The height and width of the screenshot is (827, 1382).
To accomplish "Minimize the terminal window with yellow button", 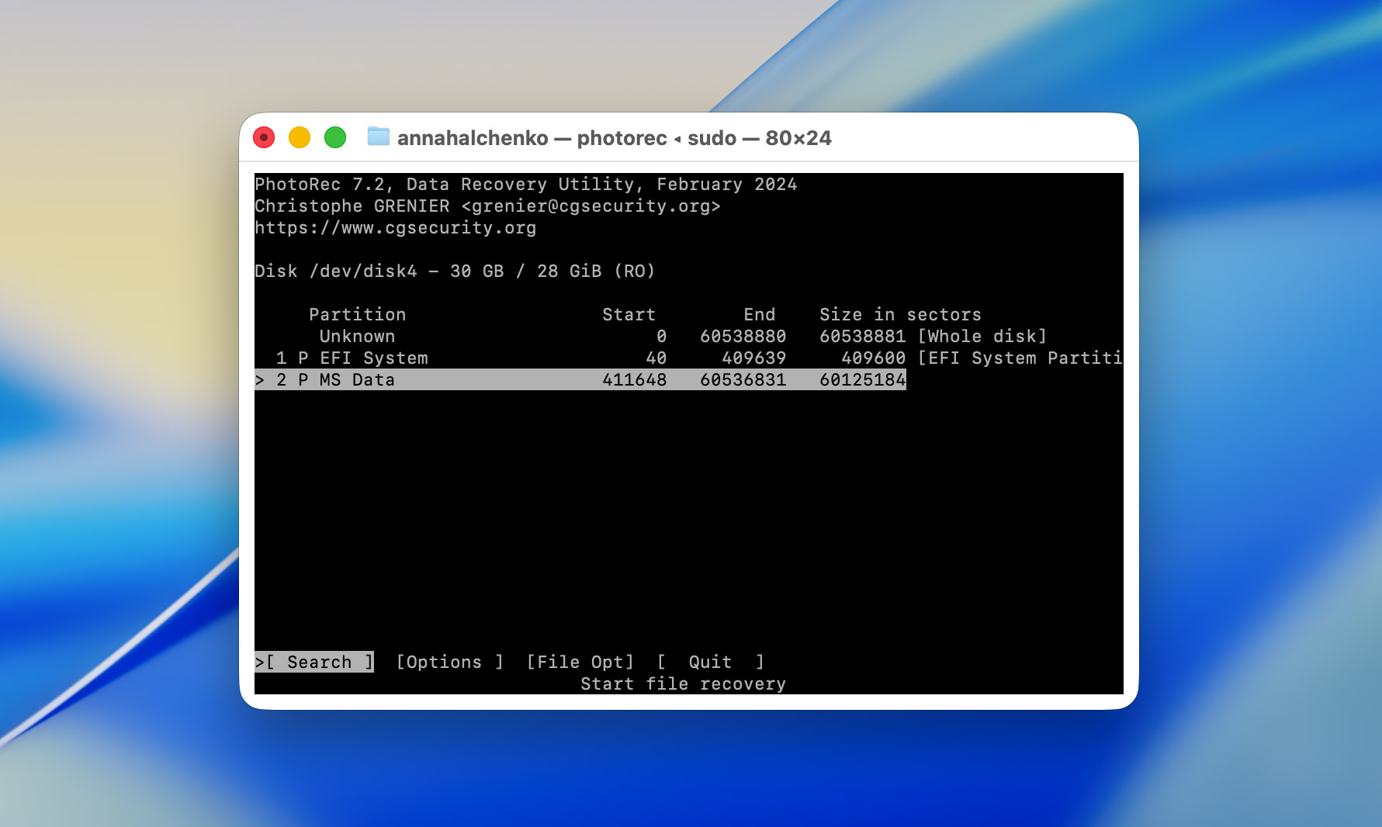I will click(300, 137).
